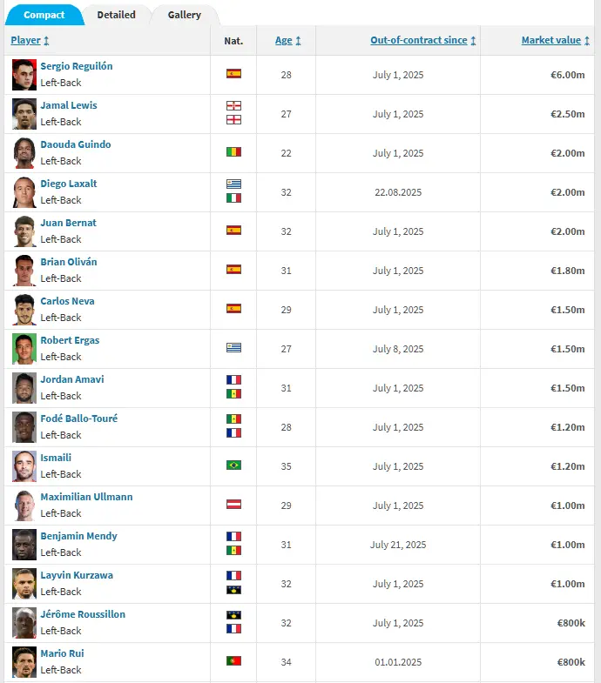Viewport: 601px width, 683px height.
Task: Sort table by Market value header
Action: coord(549,41)
